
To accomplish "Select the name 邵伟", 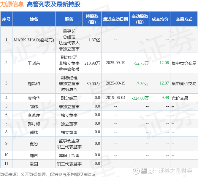I will tap(34, 107).
